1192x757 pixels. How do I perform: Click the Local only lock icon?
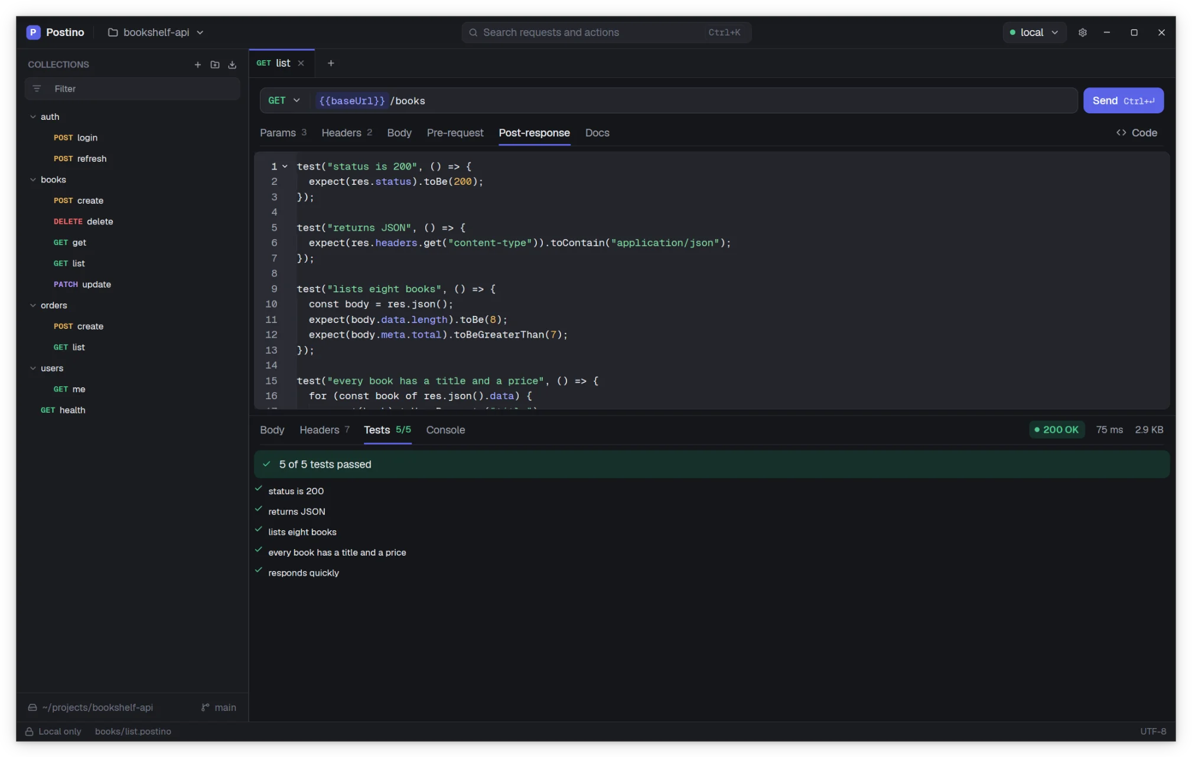[x=29, y=731]
